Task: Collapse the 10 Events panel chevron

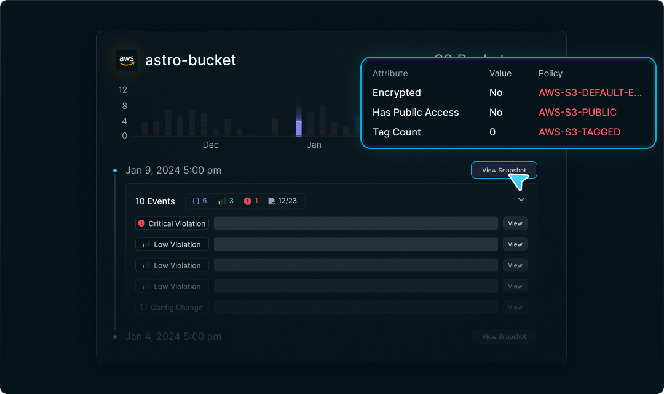Action: pos(521,199)
